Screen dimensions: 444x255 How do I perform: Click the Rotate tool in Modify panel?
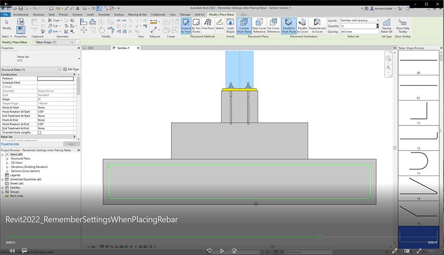[x=102, y=30]
